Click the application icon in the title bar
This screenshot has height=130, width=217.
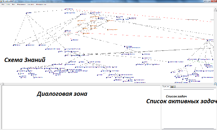pos(2,2)
